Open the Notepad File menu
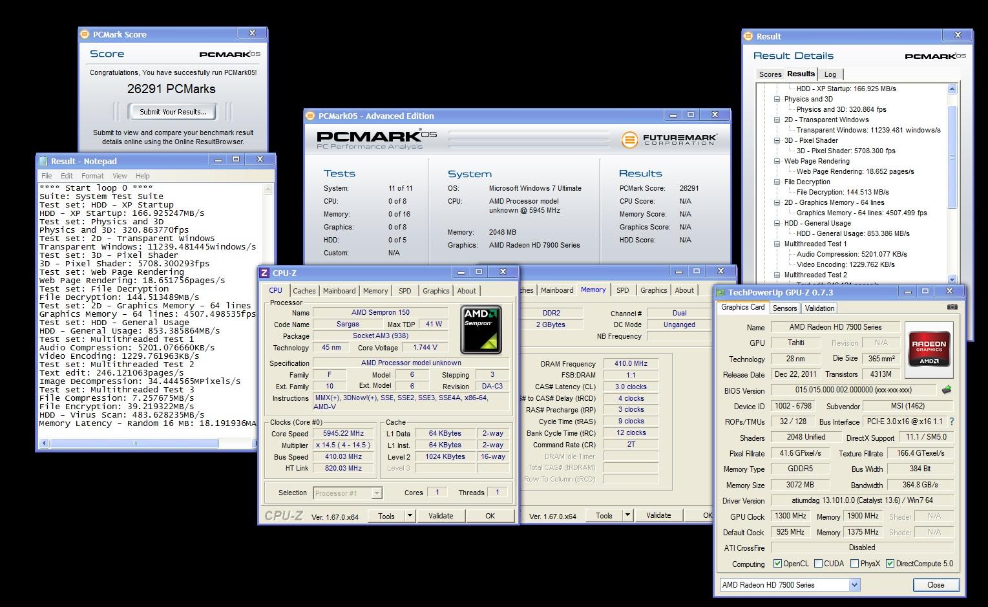988x607 pixels. [47, 176]
